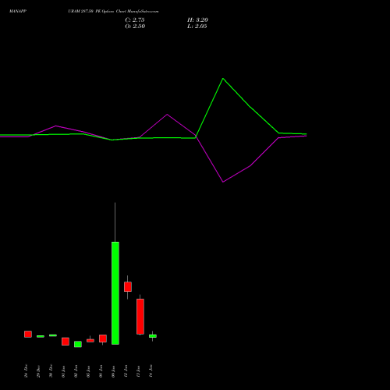This screenshot has width=390, height=390.
Task: Click the 'C: 2.75' close value
Action: pos(135,20)
